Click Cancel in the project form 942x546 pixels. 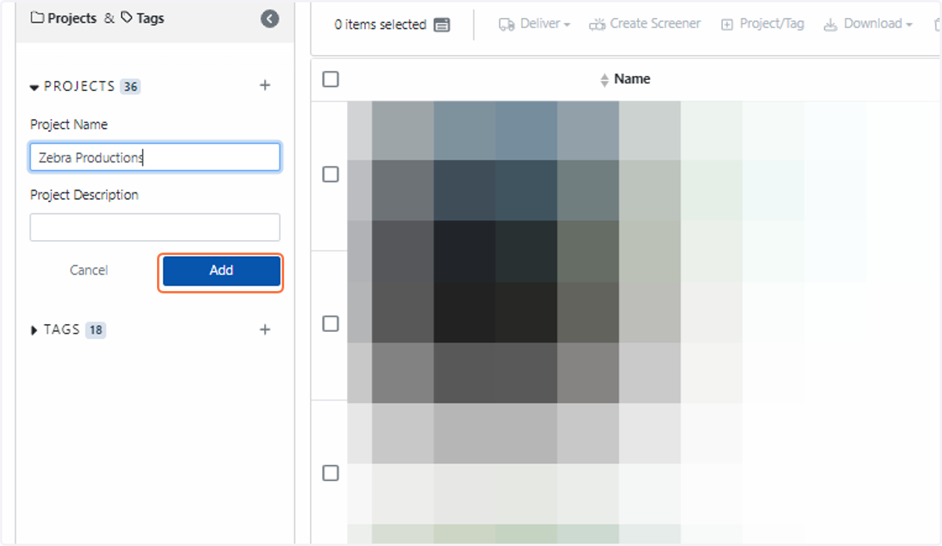click(x=89, y=271)
